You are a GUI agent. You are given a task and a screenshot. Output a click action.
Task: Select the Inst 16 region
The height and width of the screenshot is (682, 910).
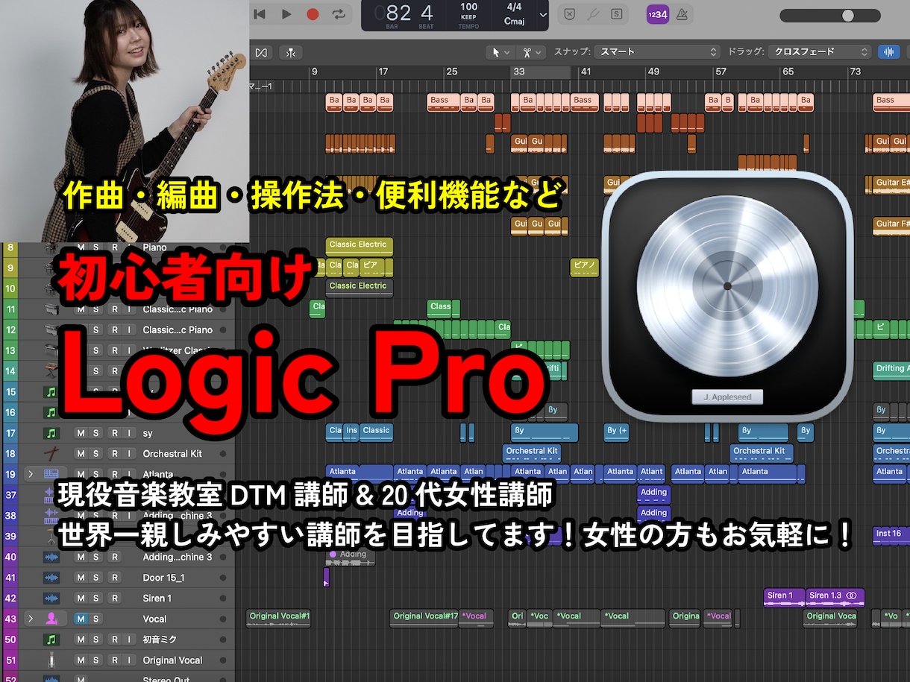(x=891, y=535)
